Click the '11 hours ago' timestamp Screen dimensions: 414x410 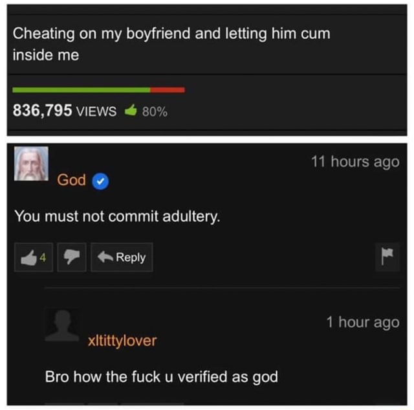(x=355, y=162)
